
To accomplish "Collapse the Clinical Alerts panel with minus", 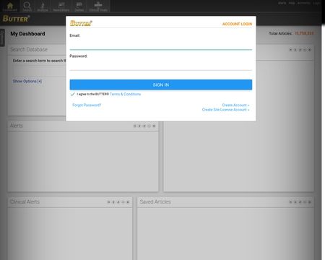I will click(123, 202).
